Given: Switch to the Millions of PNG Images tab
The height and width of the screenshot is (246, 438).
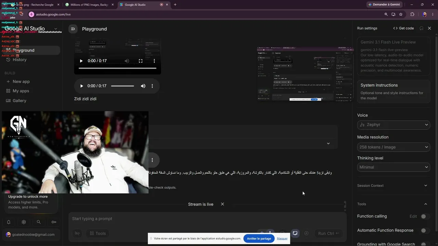Looking at the screenshot, I should point(89,5).
